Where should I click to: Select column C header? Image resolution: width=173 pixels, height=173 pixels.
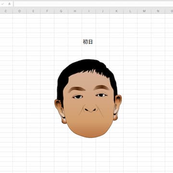6,11
